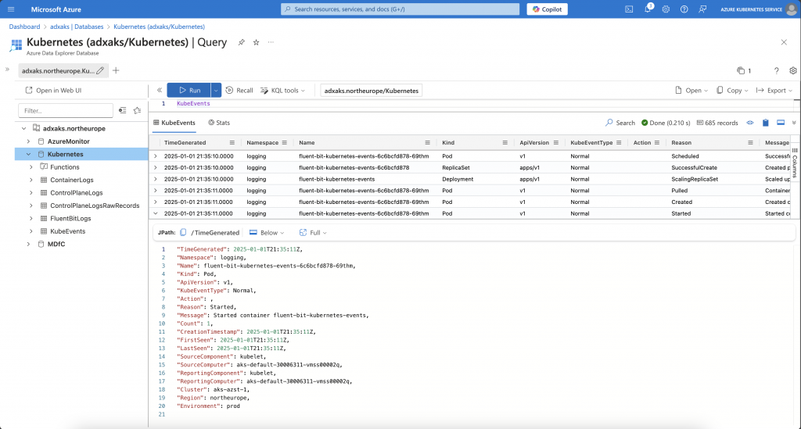Go to adxaks | Databases breadcrumb
The image size is (801, 429).
pos(77,27)
